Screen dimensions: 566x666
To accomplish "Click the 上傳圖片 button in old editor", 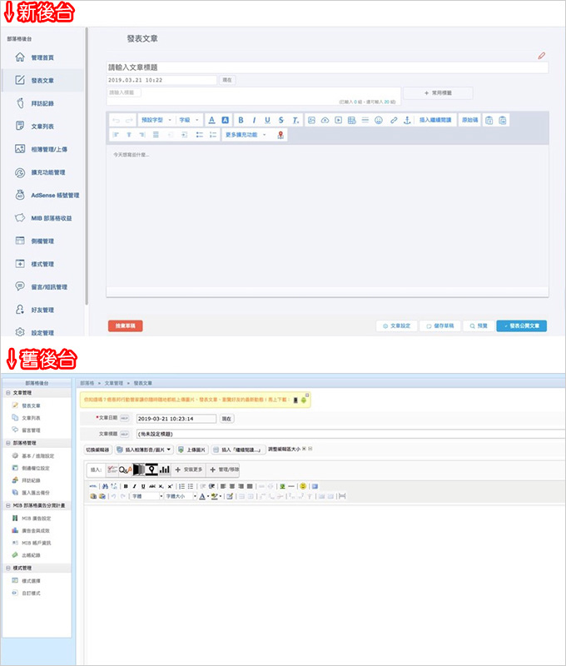I will pos(192,450).
